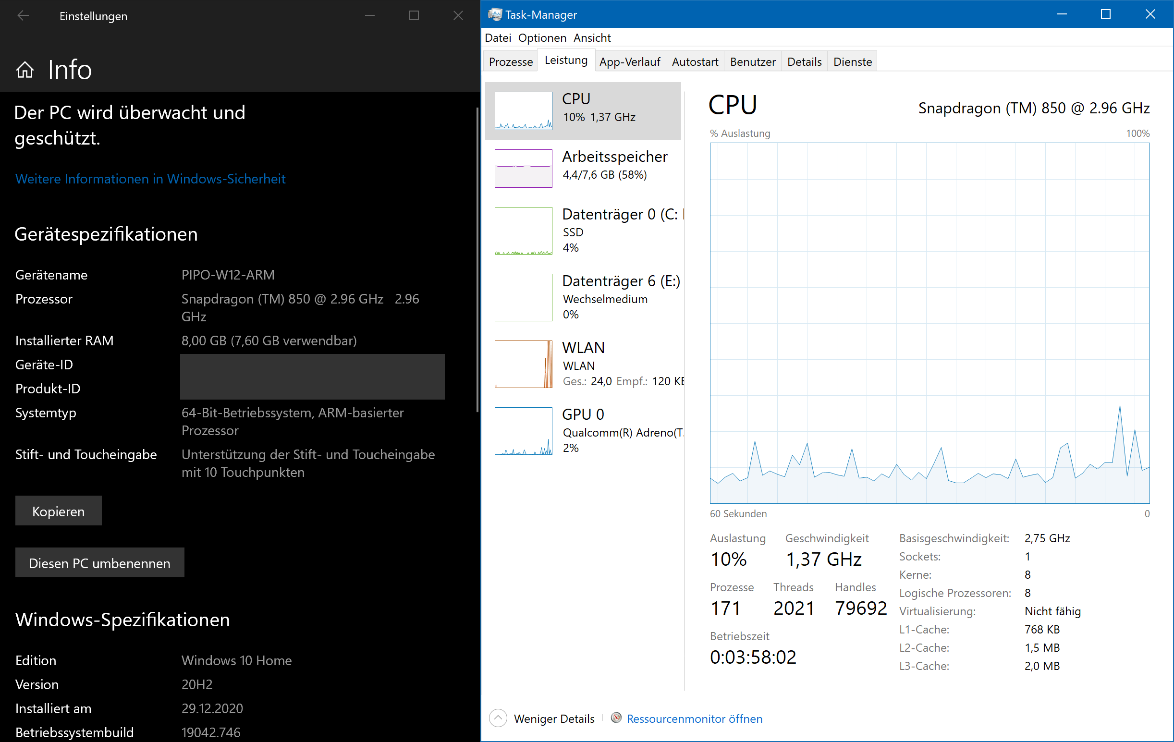
Task: Click the Windows-Spezifikationen heading
Action: point(122,619)
